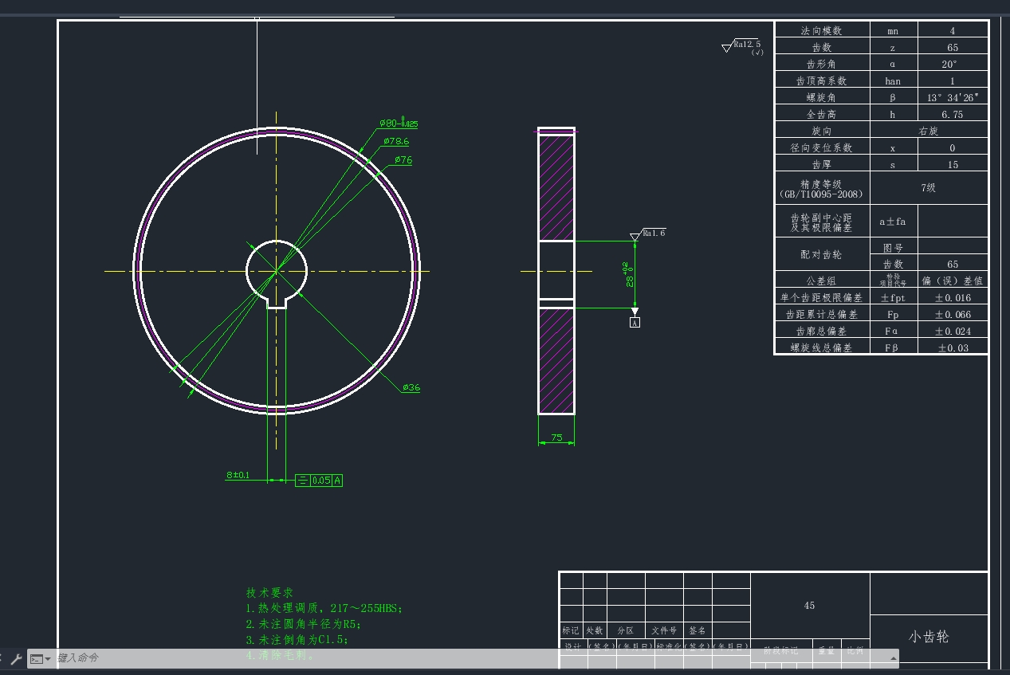Viewport: 1010px width, 675px height.
Task: Click the 键入命令 command input field
Action: [x=470, y=658]
